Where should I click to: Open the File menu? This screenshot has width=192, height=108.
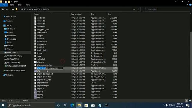click(4, 5)
